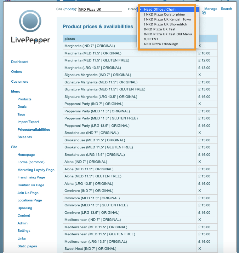Image resolution: width=239 pixels, height=253 pixels.
Task: Open Homepage settings
Action: pyautogui.click(x=26, y=155)
